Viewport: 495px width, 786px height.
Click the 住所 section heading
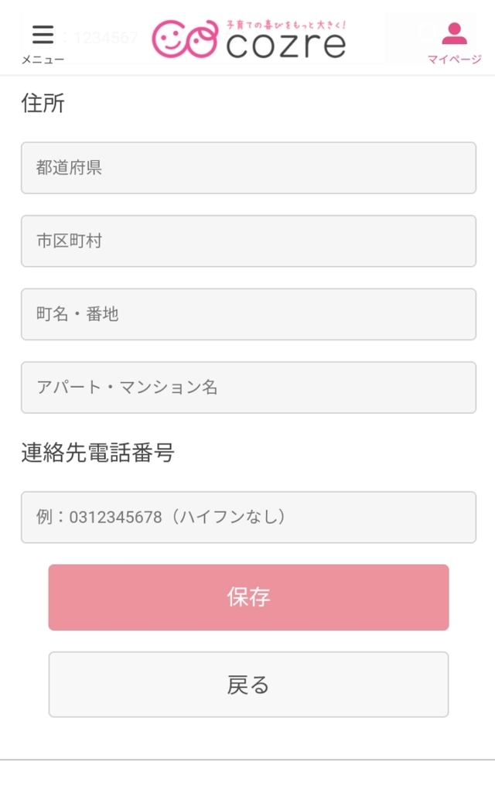tap(43, 104)
